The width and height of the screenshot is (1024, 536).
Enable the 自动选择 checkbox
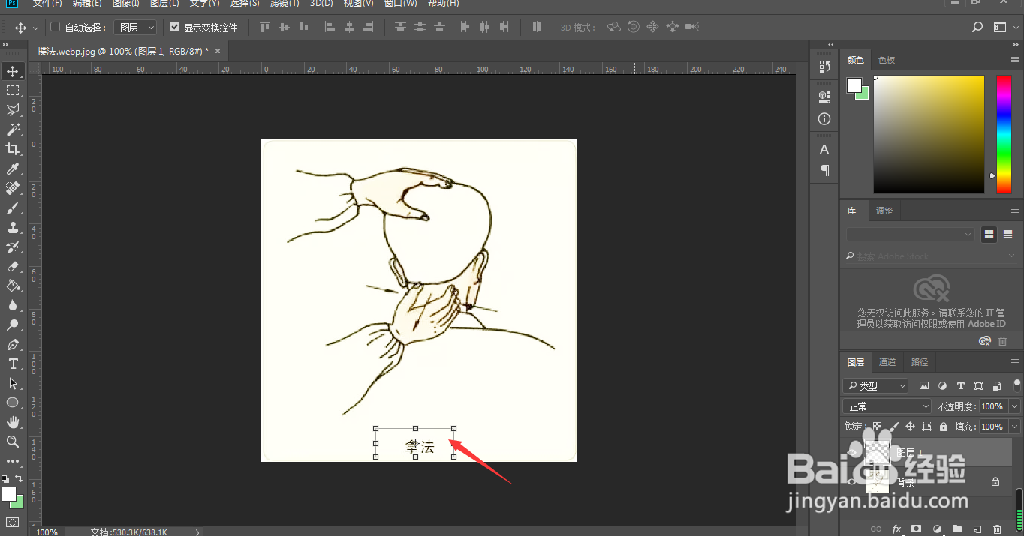coord(55,28)
